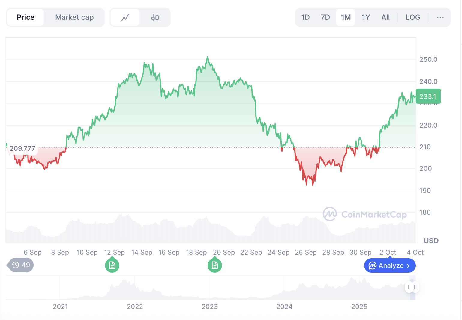Select the Market cap tab
The image size is (462, 320).
(74, 17)
